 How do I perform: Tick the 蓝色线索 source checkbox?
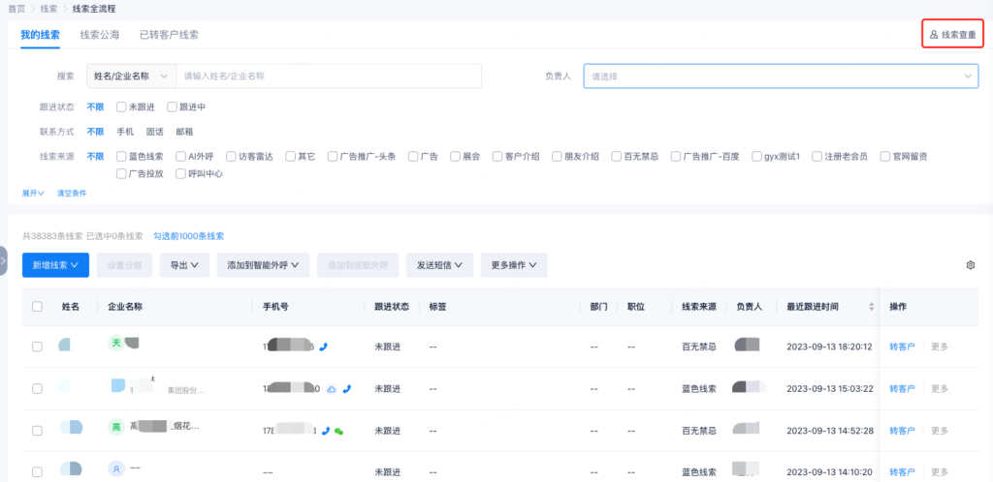point(121,156)
